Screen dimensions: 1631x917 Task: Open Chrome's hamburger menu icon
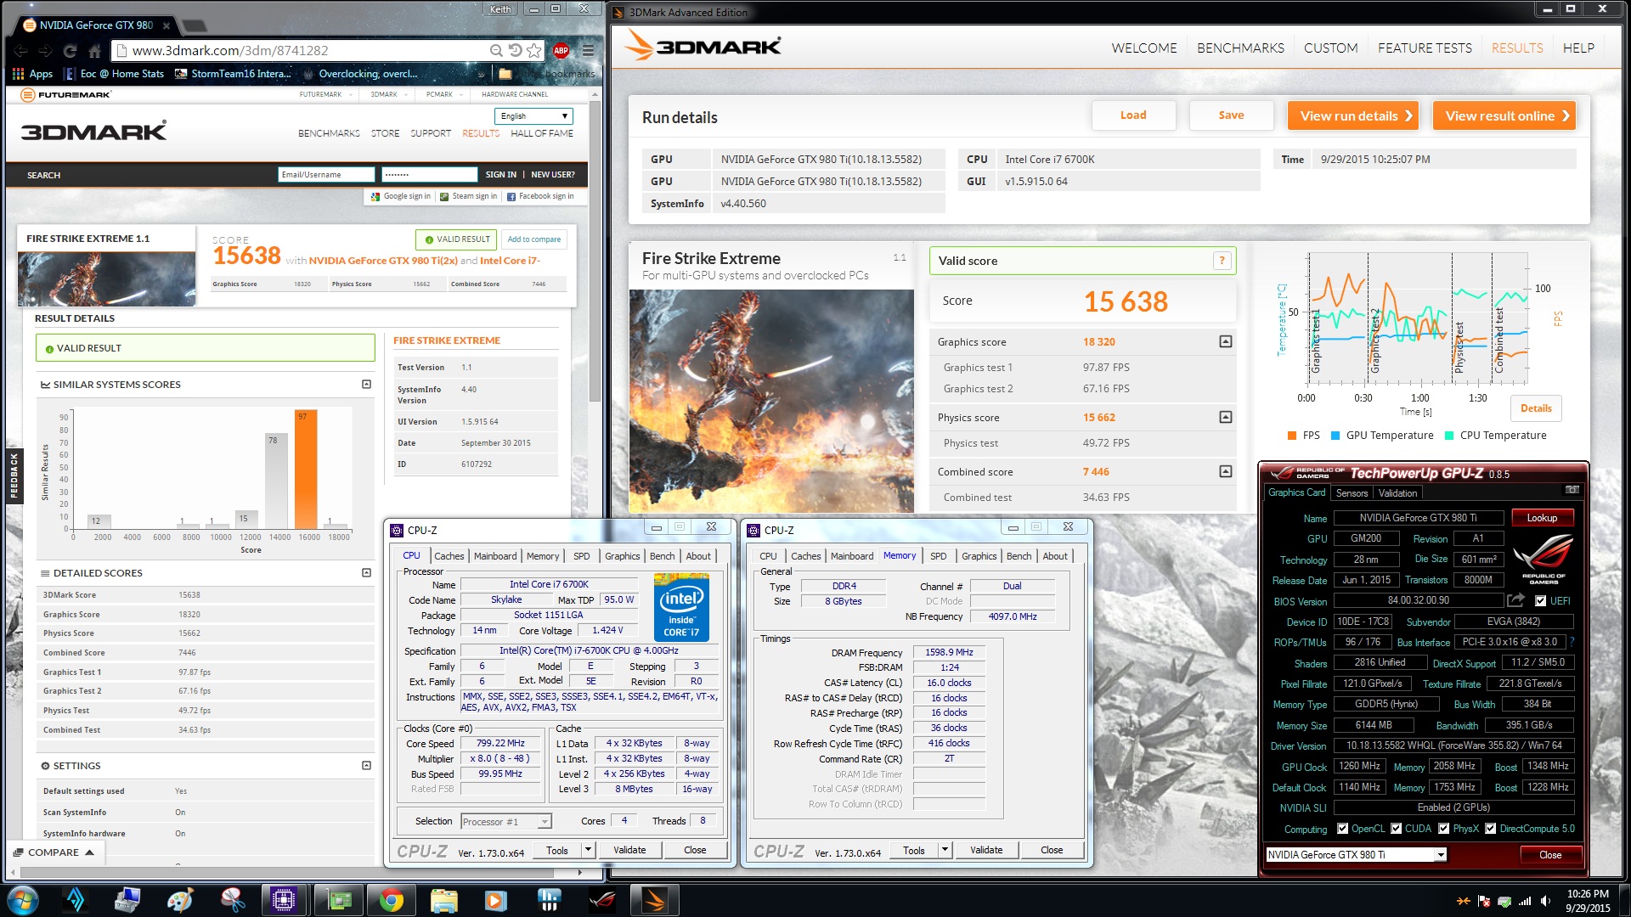588,51
